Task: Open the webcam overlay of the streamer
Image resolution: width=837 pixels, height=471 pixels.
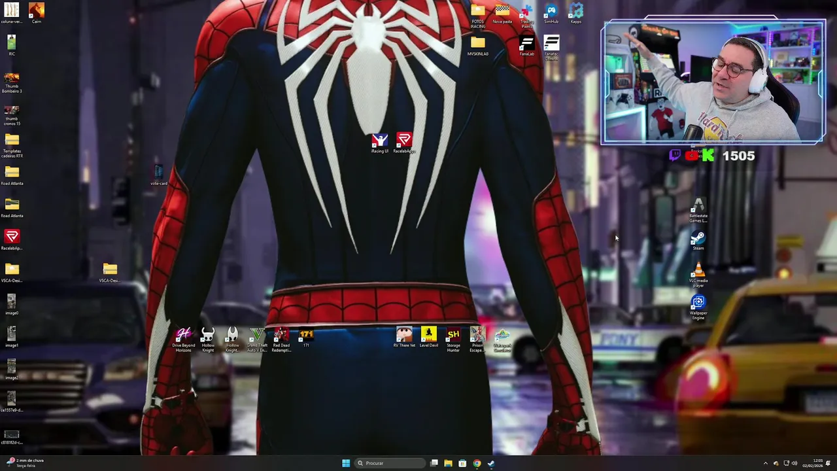Action: (x=713, y=81)
